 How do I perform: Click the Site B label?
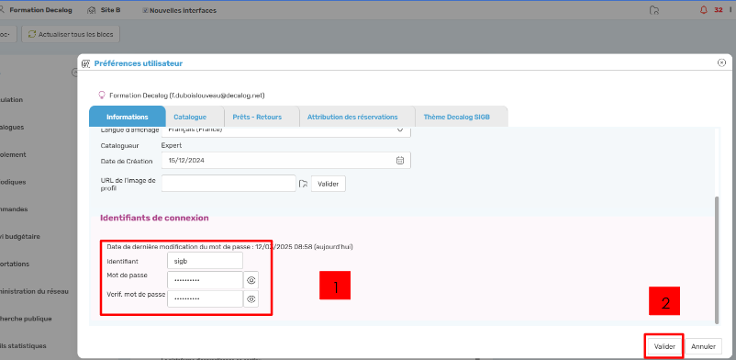coord(110,10)
